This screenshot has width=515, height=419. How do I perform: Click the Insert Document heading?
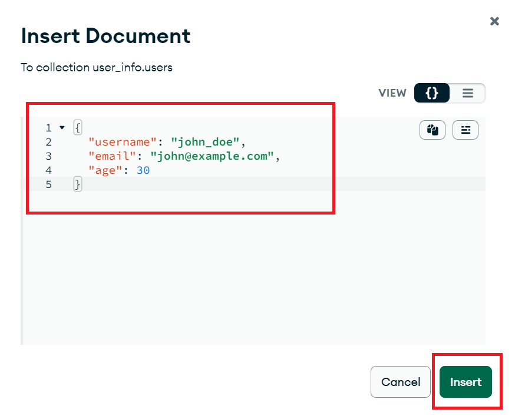105,35
